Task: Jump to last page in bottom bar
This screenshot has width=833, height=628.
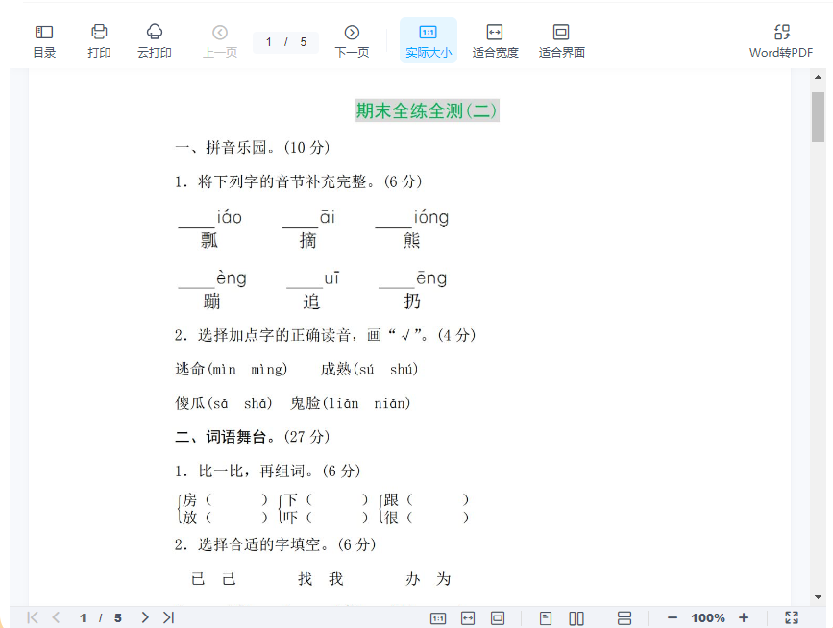Action: click(169, 617)
